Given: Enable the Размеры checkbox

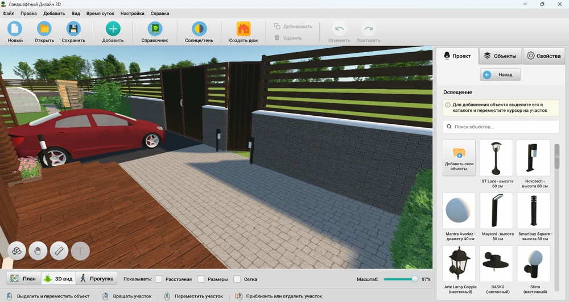Looking at the screenshot, I should [201, 279].
